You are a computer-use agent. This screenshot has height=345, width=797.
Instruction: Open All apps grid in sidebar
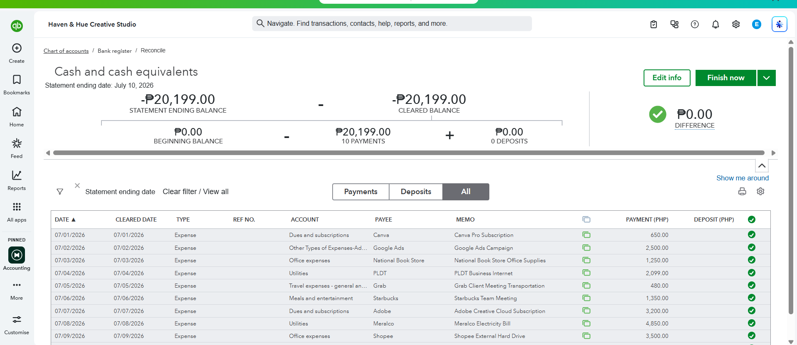[17, 212]
